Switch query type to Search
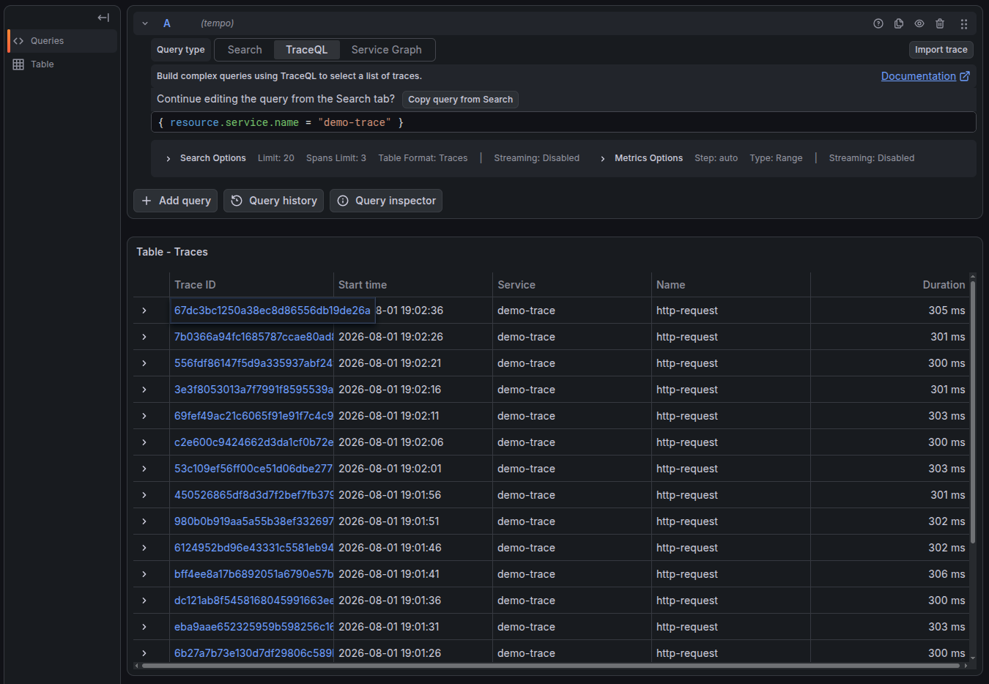Screen dimensions: 989x684 click(245, 50)
